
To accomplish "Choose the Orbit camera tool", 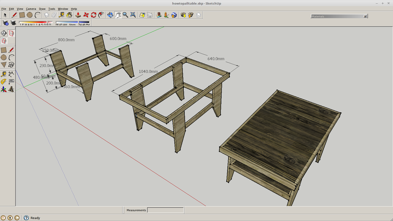I will point(110,15).
